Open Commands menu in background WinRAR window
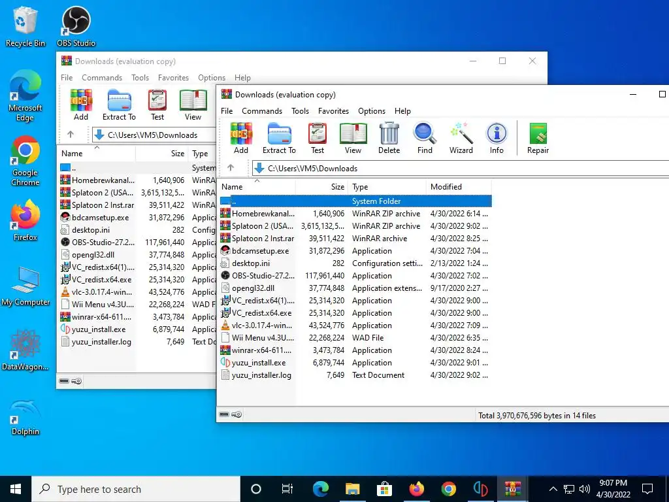 coord(102,78)
